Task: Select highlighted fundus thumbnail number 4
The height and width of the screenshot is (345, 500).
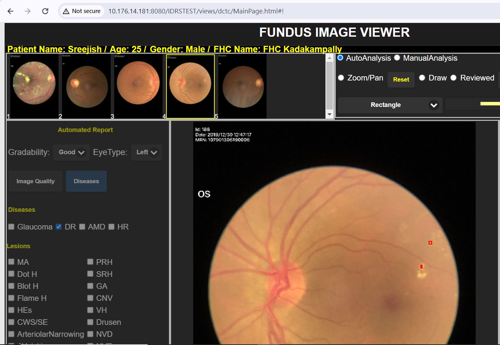Action: [x=190, y=86]
